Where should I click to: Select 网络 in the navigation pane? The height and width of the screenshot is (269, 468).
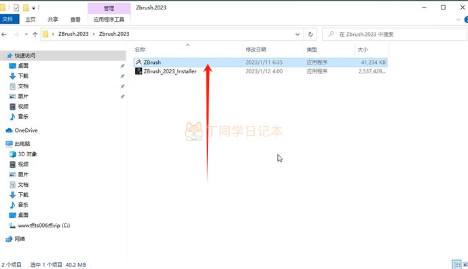(x=20, y=239)
